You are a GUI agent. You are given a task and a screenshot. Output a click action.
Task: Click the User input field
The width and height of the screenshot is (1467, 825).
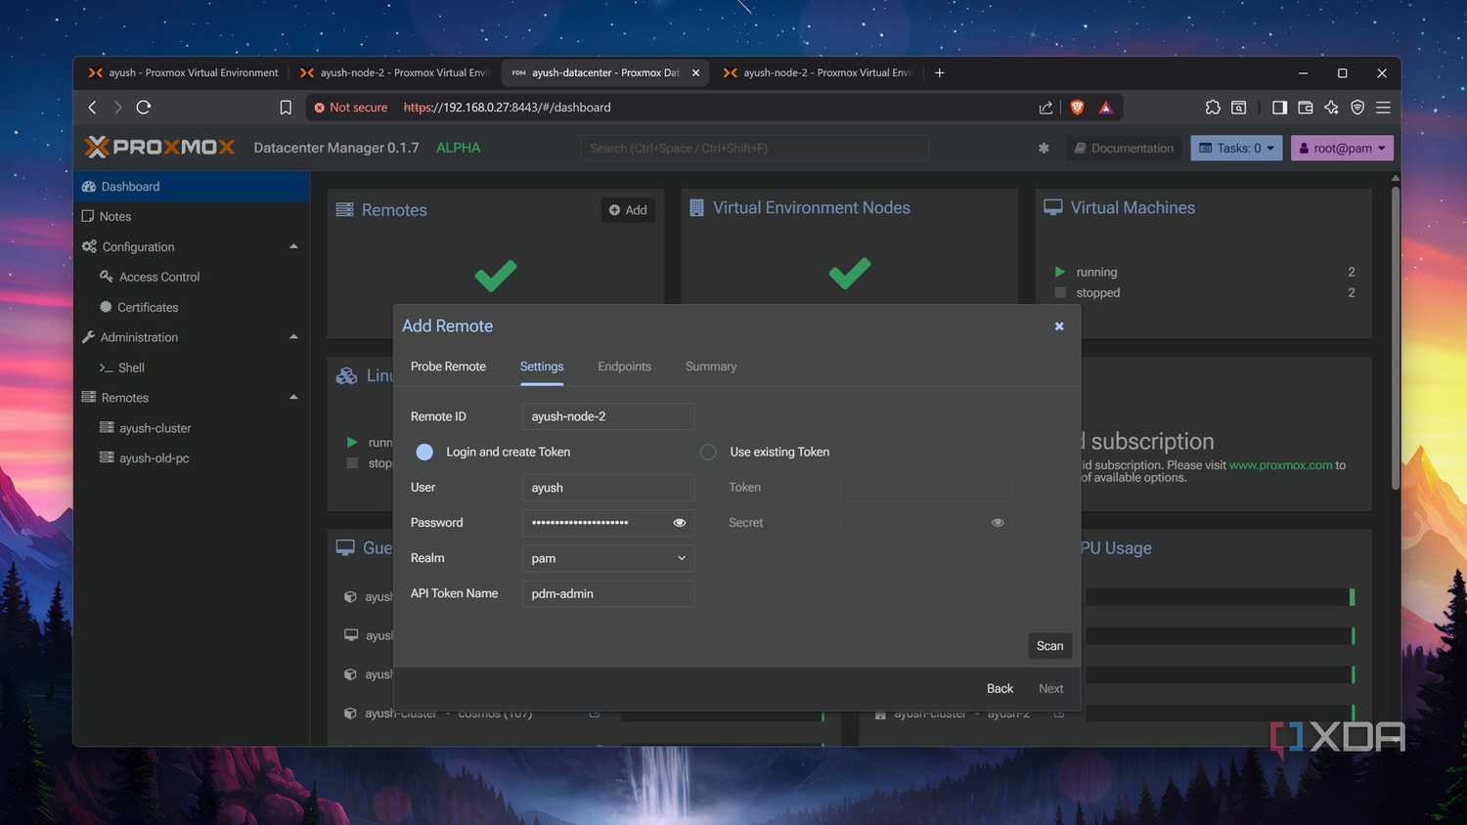click(x=608, y=488)
